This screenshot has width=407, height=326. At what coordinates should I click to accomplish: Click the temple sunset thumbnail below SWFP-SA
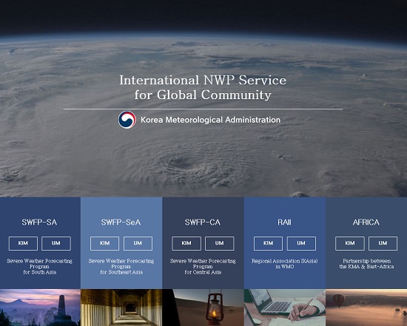click(40, 308)
